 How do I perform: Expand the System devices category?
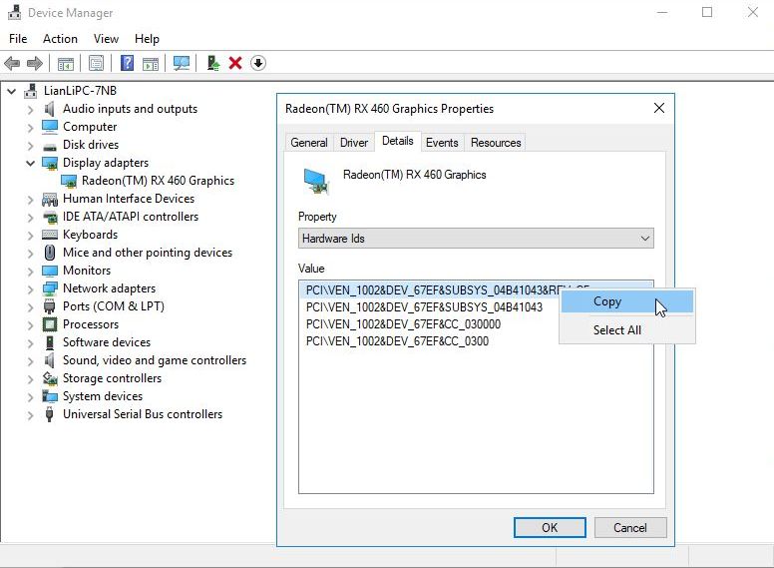[x=31, y=397]
